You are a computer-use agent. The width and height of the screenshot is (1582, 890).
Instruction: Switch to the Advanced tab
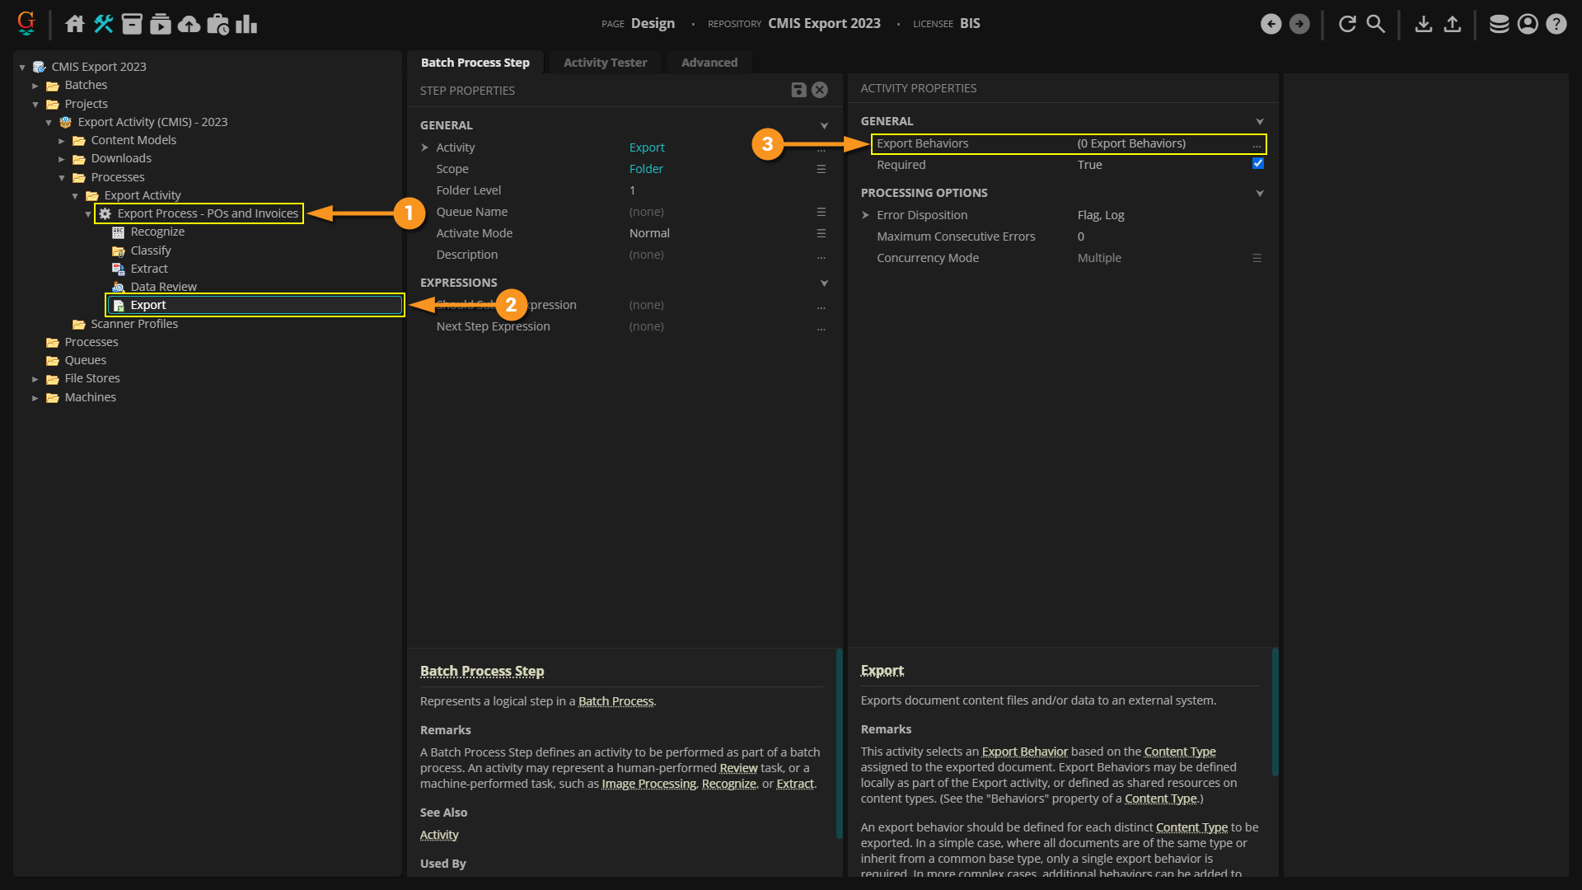(709, 63)
